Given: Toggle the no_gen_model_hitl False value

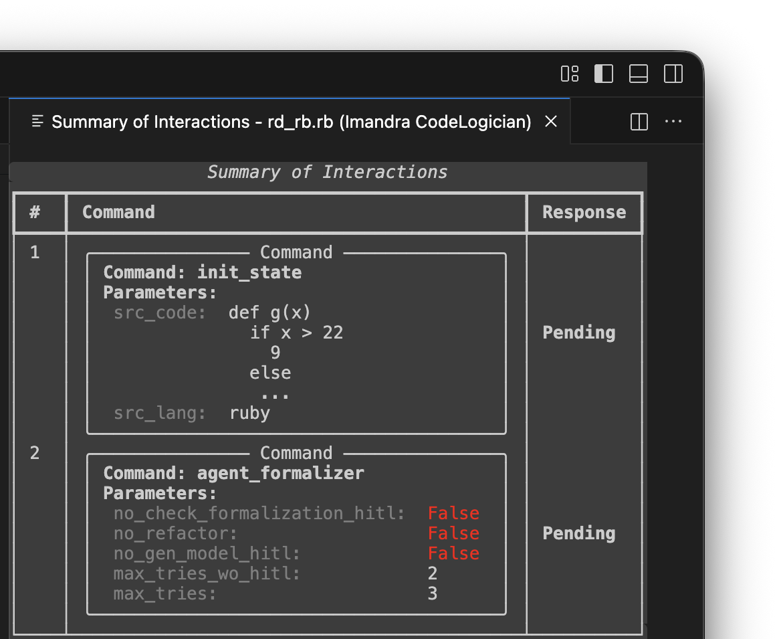Looking at the screenshot, I should [453, 553].
